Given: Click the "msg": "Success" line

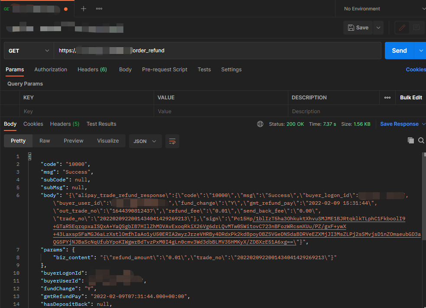Looking at the screenshot, I should click(67, 172).
